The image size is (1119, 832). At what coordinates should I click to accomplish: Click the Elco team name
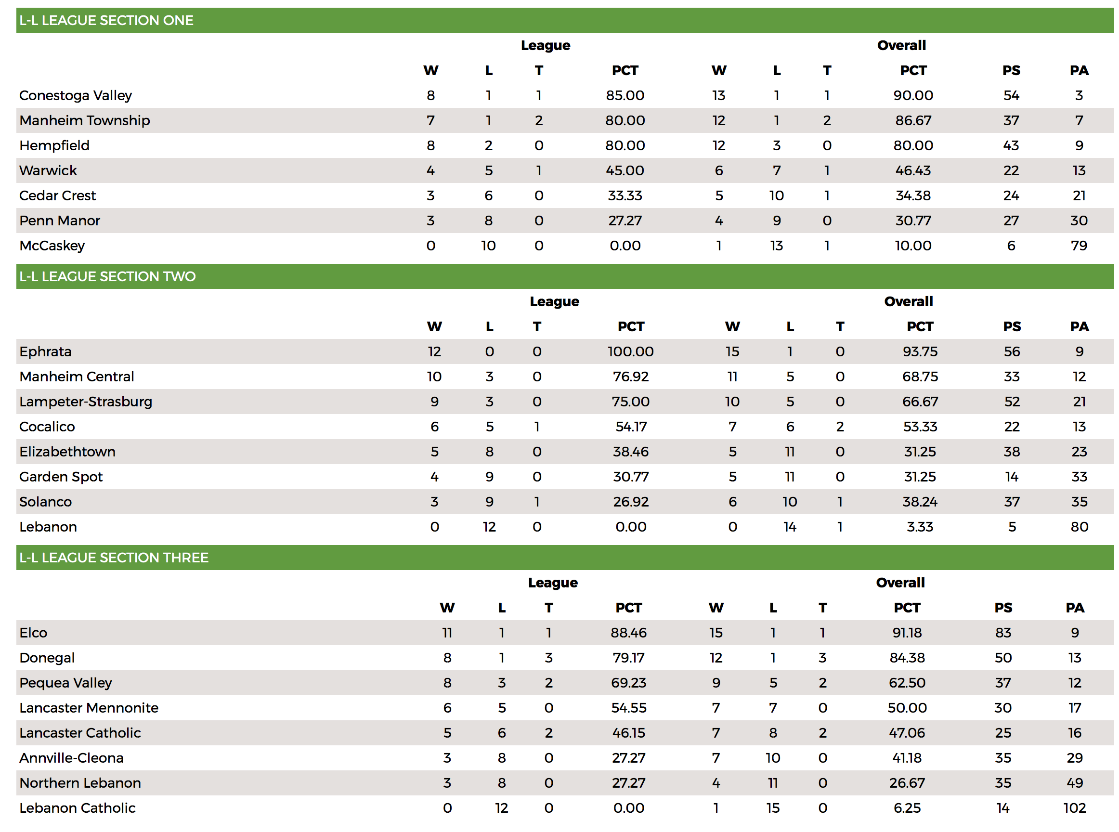[33, 633]
